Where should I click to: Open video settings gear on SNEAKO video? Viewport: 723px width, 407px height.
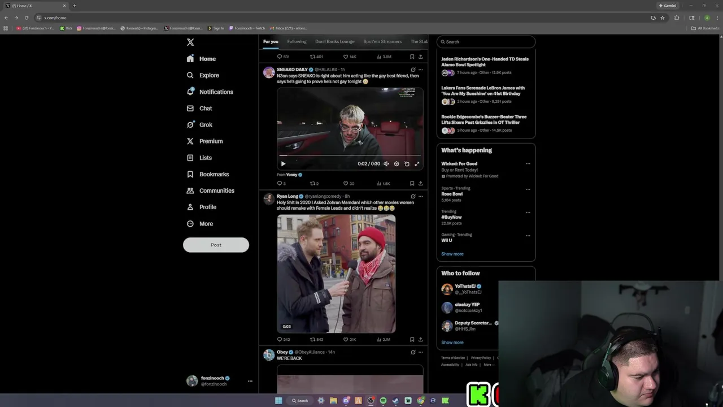click(x=397, y=164)
